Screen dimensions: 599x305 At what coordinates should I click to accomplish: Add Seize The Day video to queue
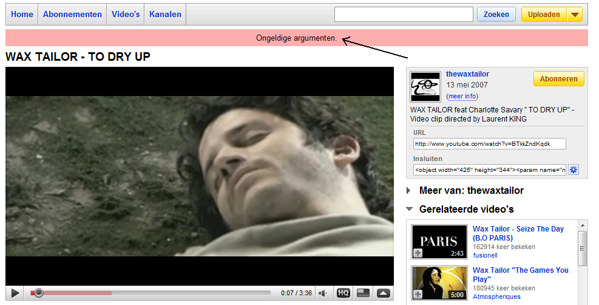coord(418,253)
